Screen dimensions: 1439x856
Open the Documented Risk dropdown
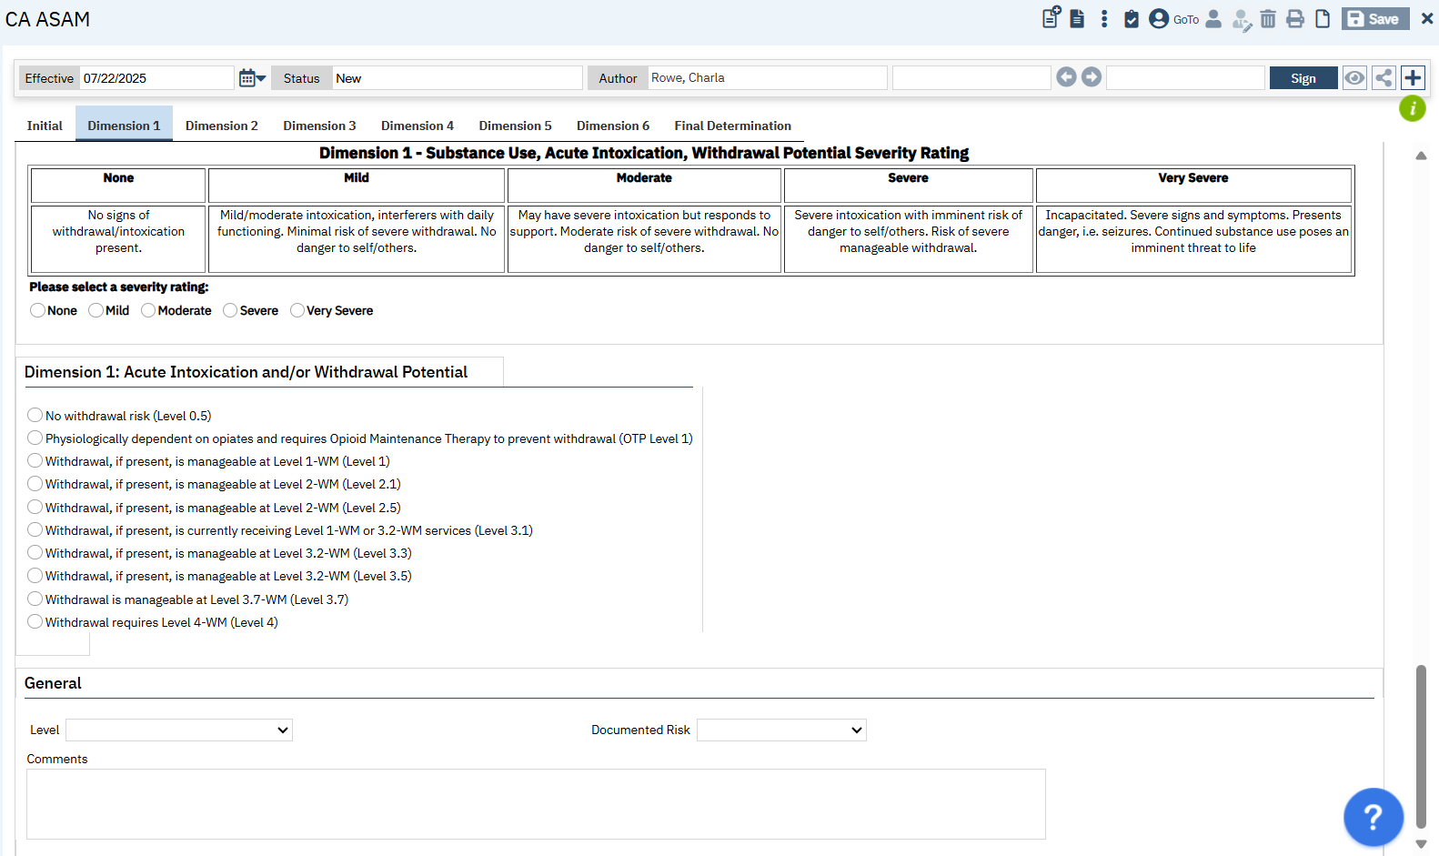pos(781,730)
